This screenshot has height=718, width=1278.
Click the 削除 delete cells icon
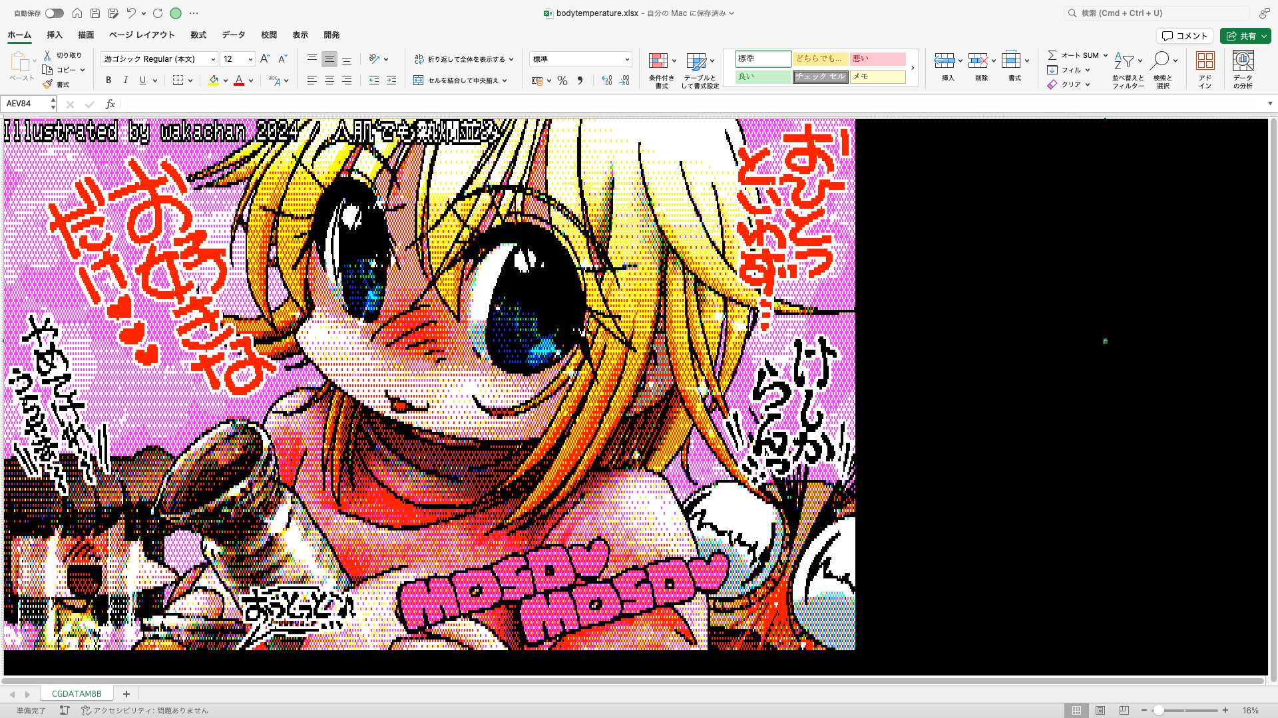(977, 60)
